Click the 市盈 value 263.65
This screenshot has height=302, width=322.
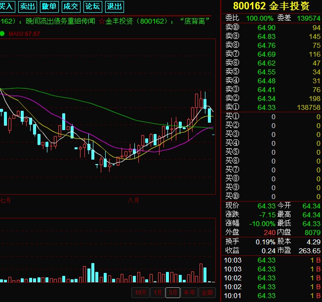click(x=310, y=251)
